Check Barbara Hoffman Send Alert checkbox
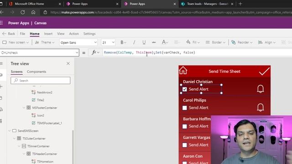This screenshot has height=164, width=292. [x=184, y=127]
